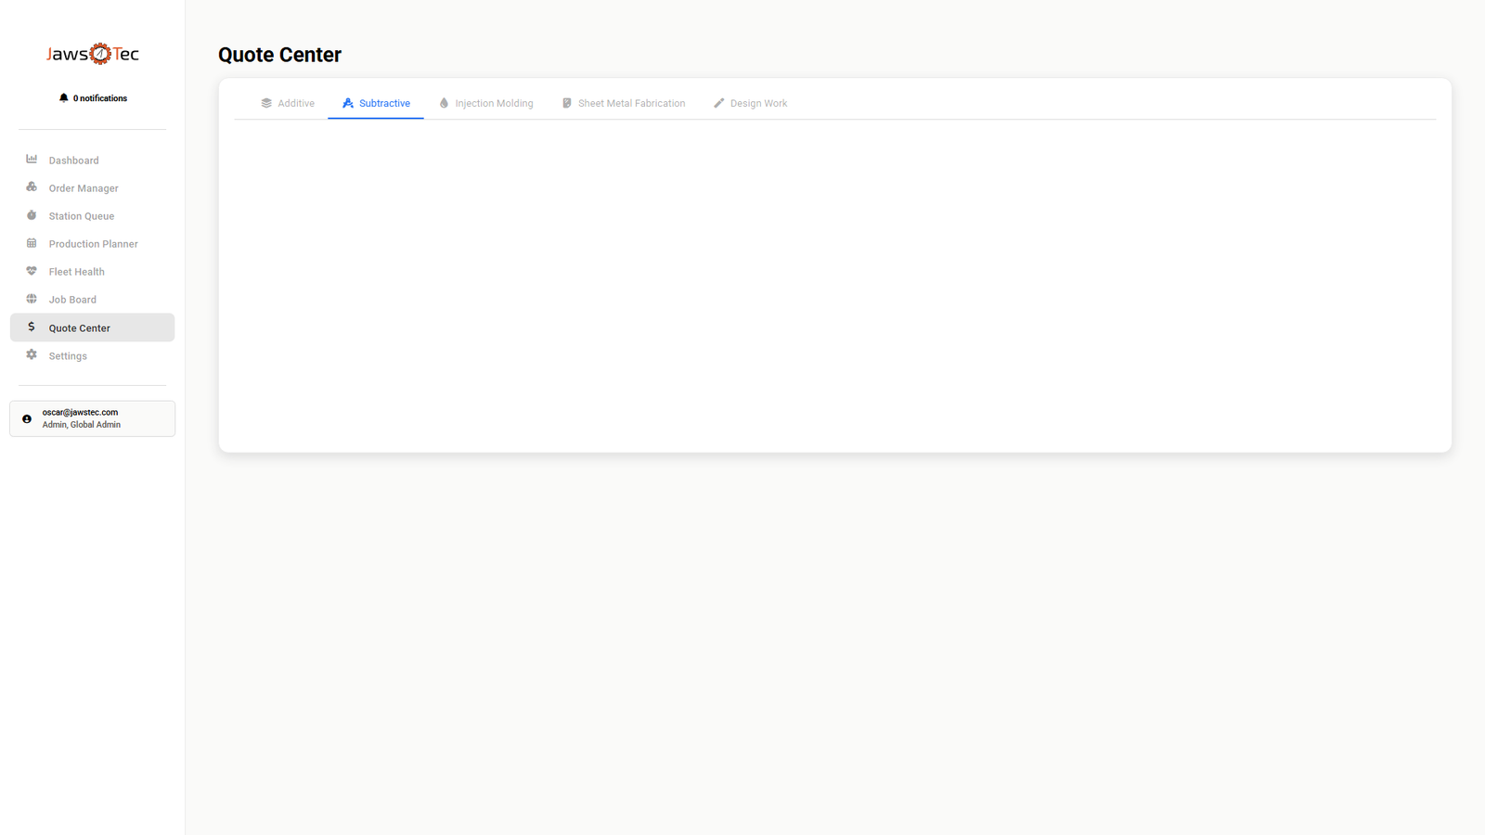Click the Job Board globe icon
Screen dimensions: 1485x835
(32, 299)
